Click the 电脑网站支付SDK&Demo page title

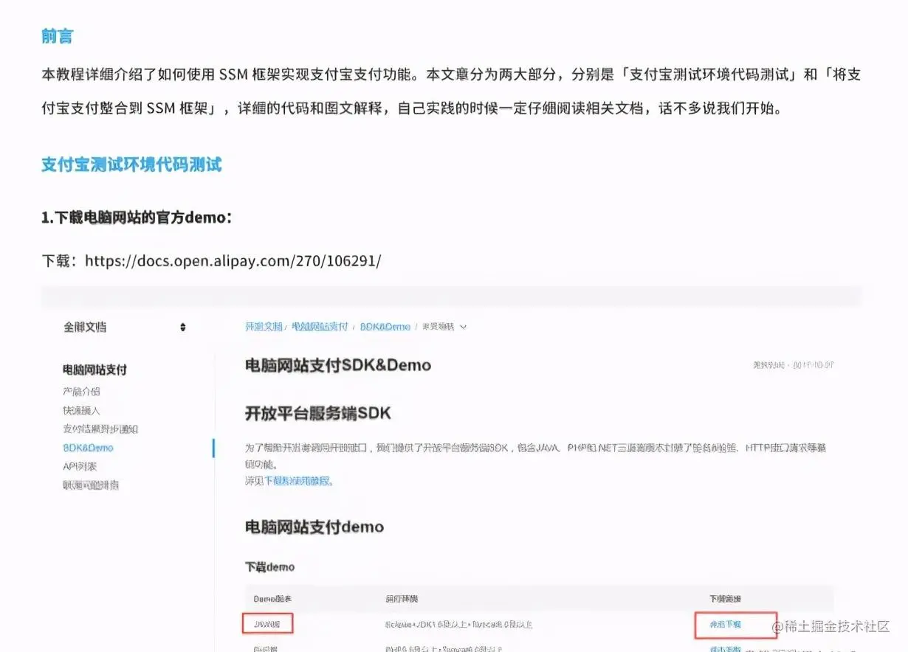click(x=338, y=365)
